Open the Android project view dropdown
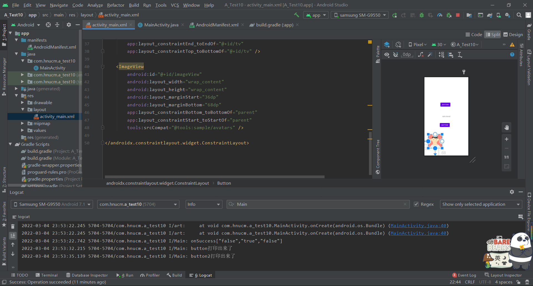 [x=26, y=25]
